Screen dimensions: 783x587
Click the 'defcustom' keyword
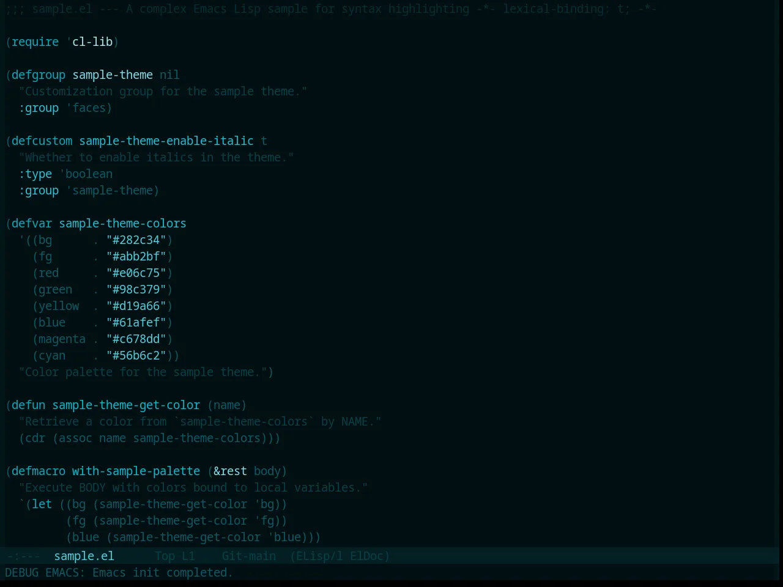pyautogui.click(x=42, y=141)
